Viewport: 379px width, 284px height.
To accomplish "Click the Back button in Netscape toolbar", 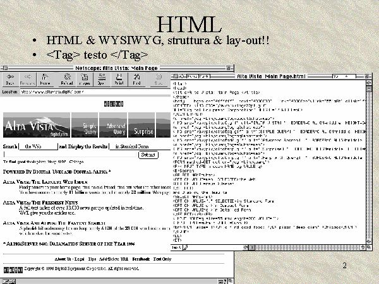I will [10, 80].
